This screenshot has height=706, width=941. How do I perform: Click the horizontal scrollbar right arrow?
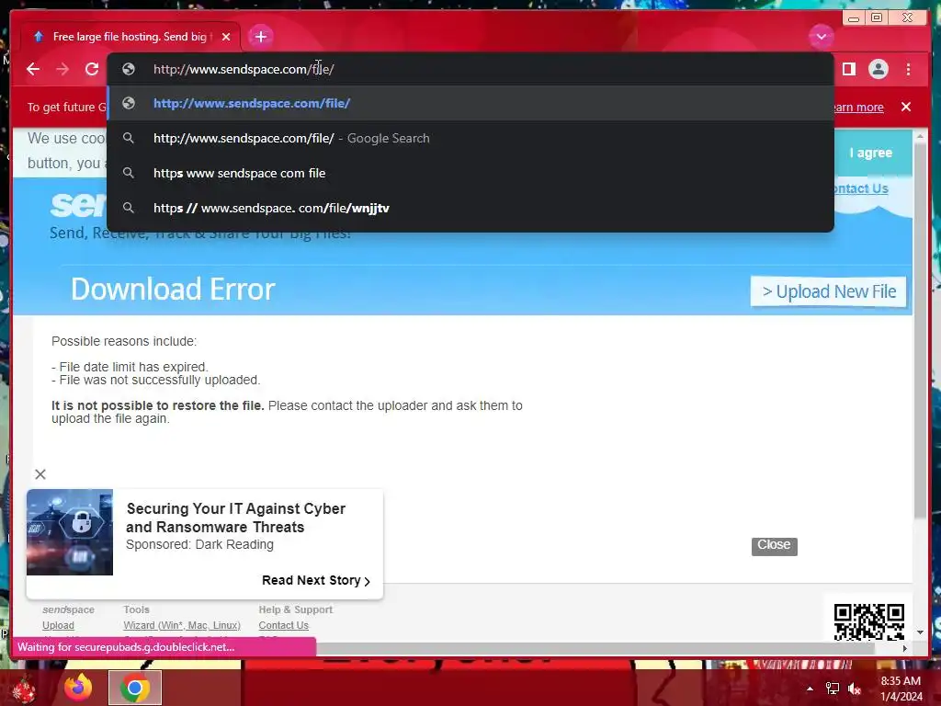(905, 648)
